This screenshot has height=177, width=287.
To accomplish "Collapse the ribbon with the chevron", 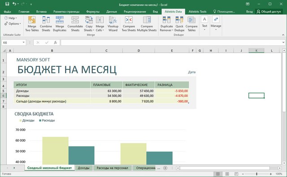I will pos(283,35).
